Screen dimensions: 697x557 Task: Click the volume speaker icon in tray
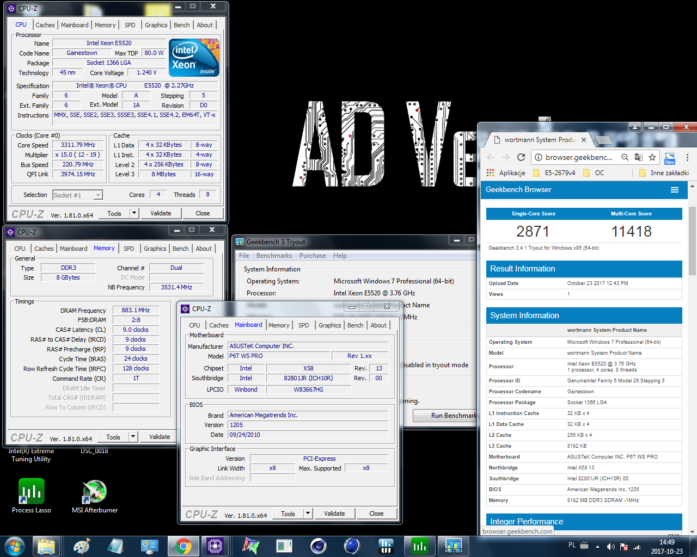click(610, 546)
